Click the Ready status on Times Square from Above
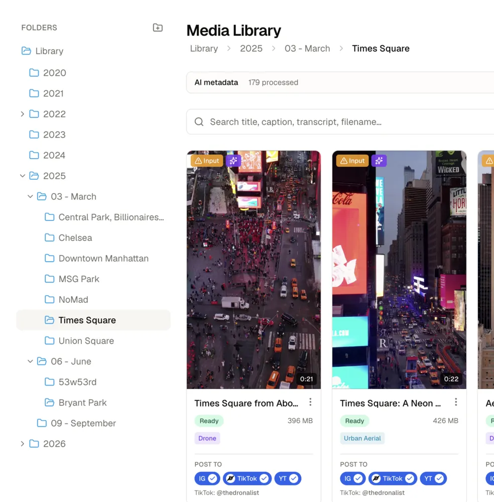 pos(209,421)
